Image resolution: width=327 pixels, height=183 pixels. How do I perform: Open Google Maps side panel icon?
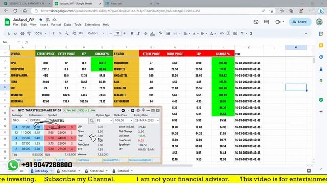tap(321, 81)
